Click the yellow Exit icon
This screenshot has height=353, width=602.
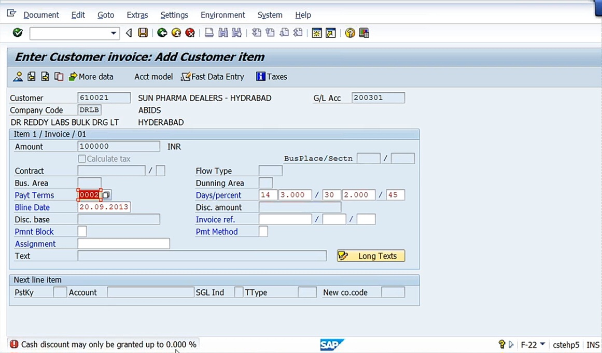point(176,33)
